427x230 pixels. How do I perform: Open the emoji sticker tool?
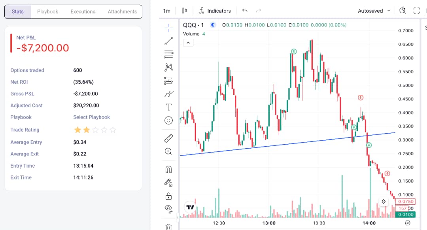coord(168,121)
